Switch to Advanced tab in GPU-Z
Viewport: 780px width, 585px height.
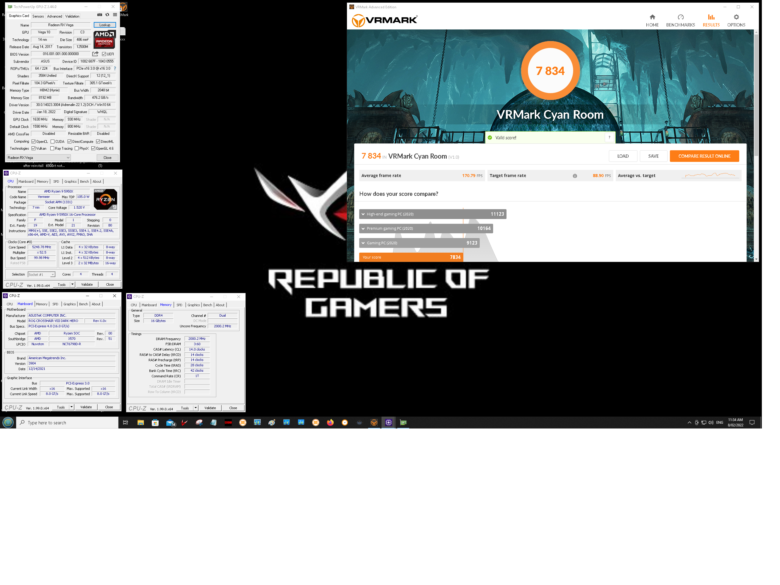click(55, 16)
